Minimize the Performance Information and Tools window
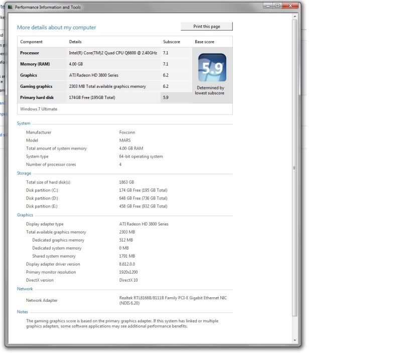Screen dimensions: 401x353 click(x=269, y=6)
